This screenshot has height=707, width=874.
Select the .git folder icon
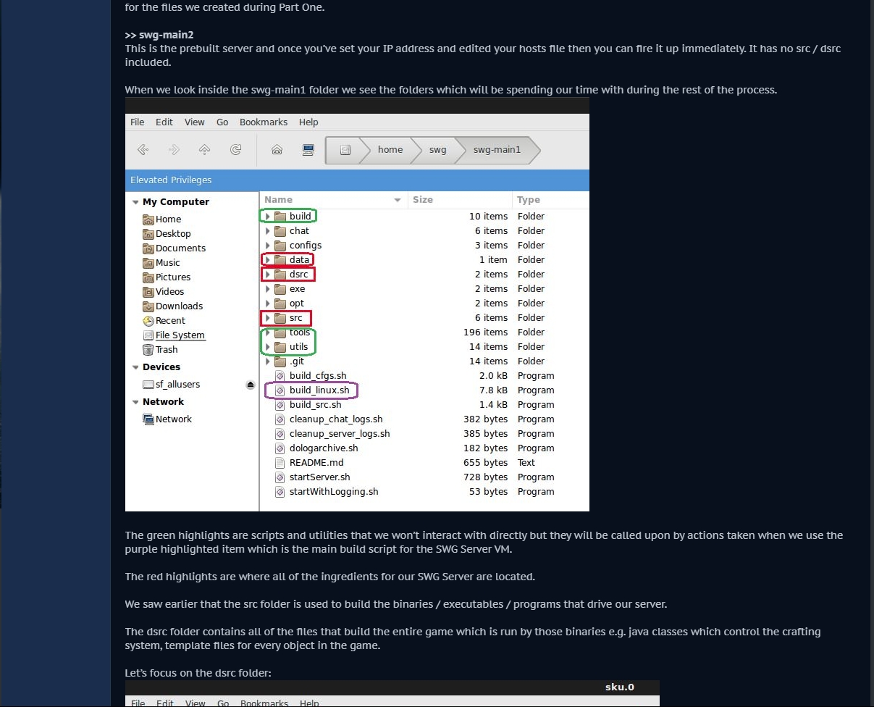pyautogui.click(x=280, y=361)
